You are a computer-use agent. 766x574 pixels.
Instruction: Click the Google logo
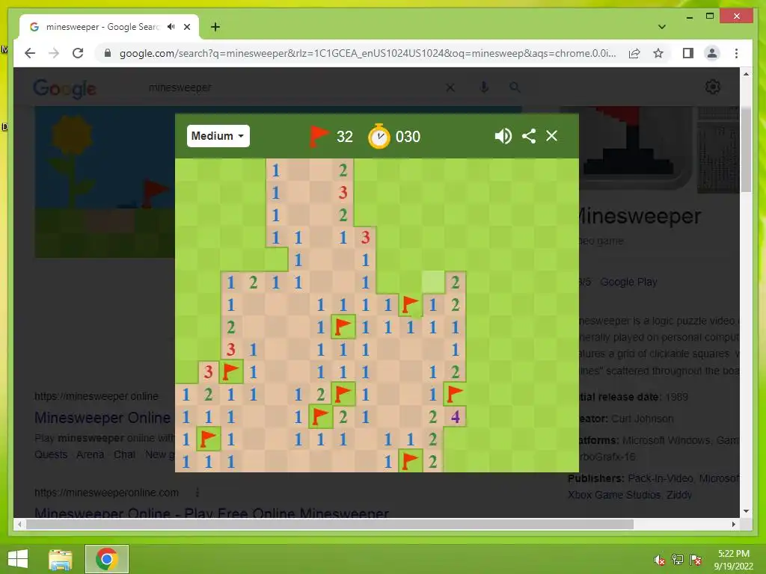[x=64, y=88]
